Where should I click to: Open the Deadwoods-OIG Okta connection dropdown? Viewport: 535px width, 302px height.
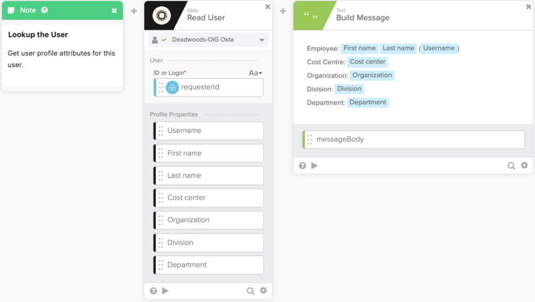point(261,40)
